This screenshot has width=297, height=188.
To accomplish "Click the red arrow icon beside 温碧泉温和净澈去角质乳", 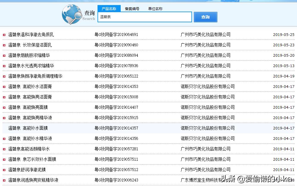I will point(4,34).
